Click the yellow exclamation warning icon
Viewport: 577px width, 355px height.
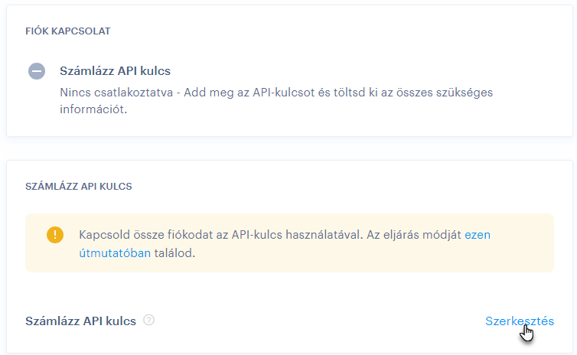coord(55,235)
